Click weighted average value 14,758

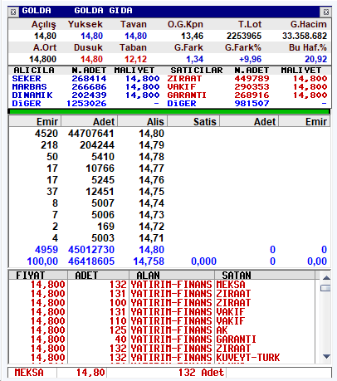pyautogui.click(x=149, y=261)
